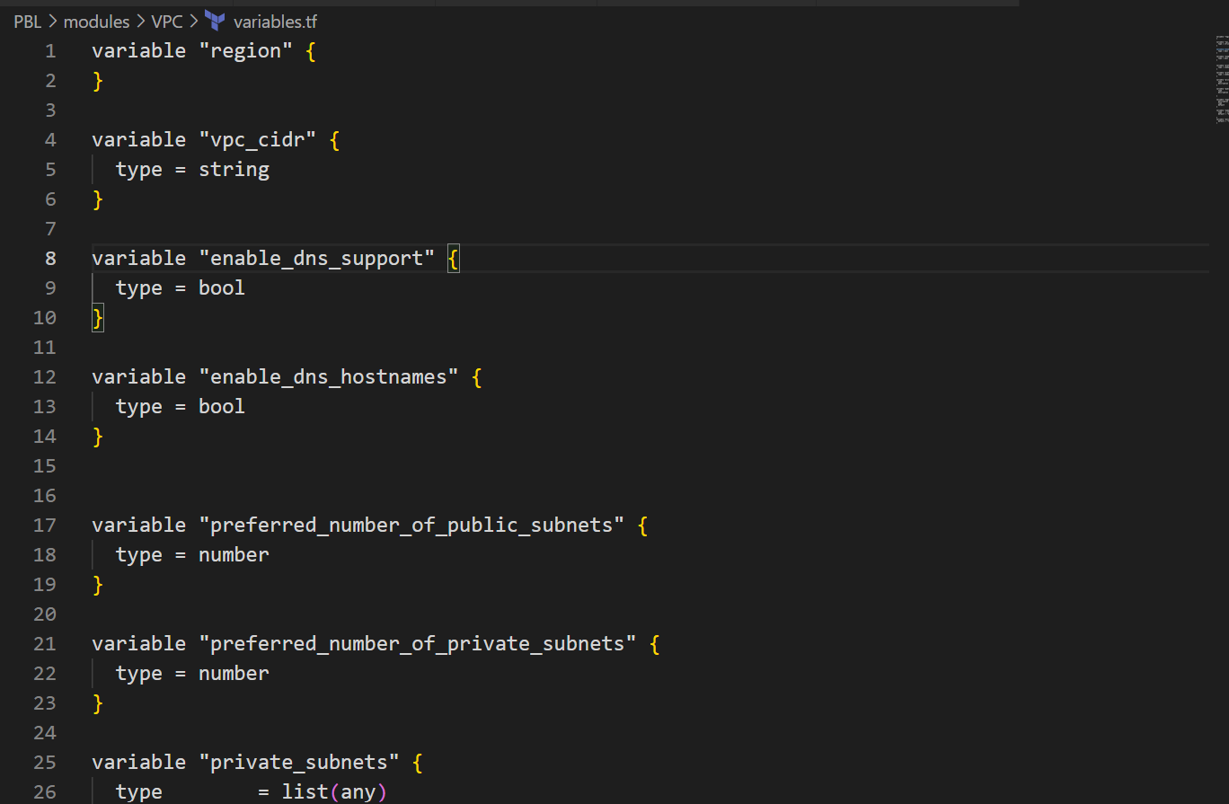Open the VPC breadcrumb dropdown
This screenshot has height=804, width=1229.
pos(167,21)
